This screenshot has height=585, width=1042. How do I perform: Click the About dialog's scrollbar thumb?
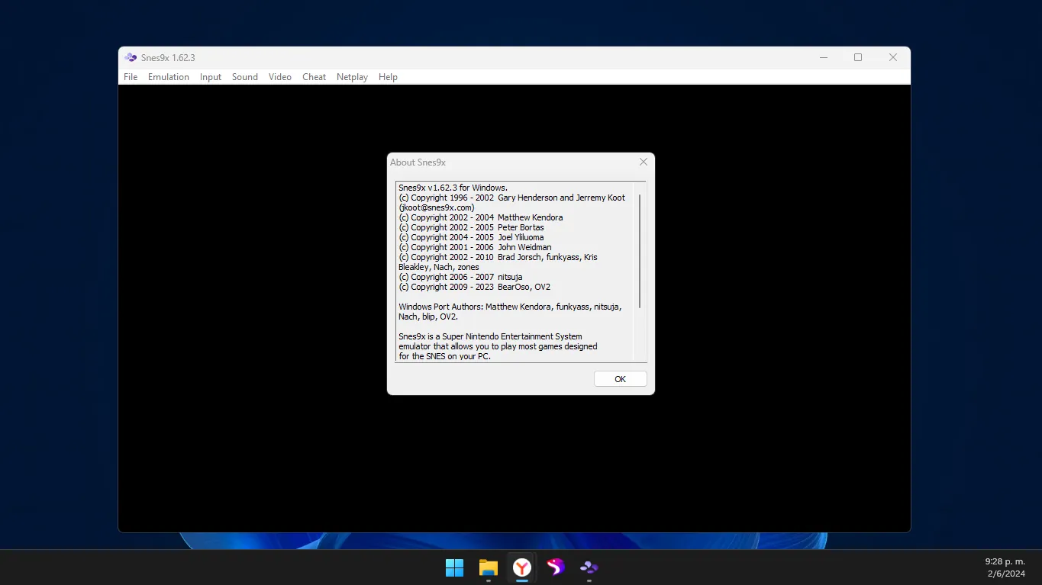(x=640, y=251)
